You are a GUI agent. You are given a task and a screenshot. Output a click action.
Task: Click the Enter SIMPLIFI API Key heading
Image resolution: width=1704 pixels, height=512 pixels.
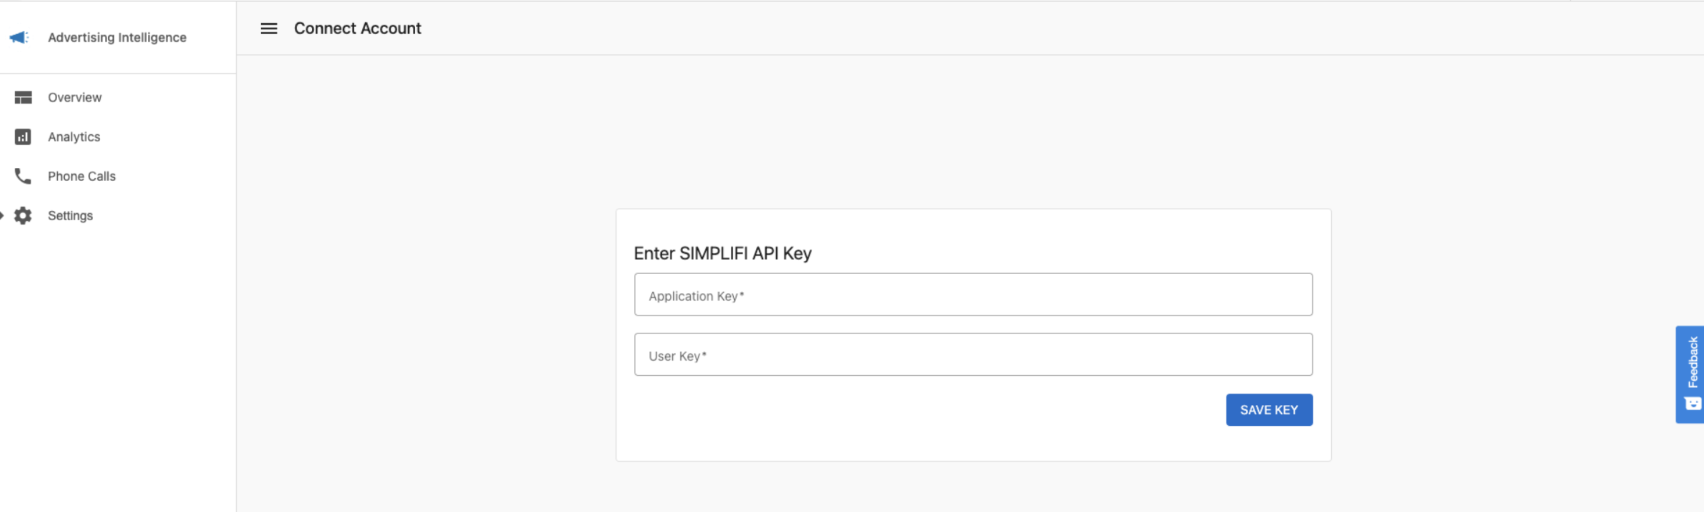[x=723, y=253]
